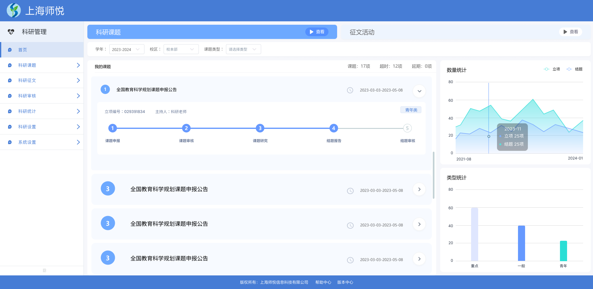This screenshot has width=593, height=289.
Task: Open the 科研审核 sidebar icon
Action: click(x=10, y=96)
